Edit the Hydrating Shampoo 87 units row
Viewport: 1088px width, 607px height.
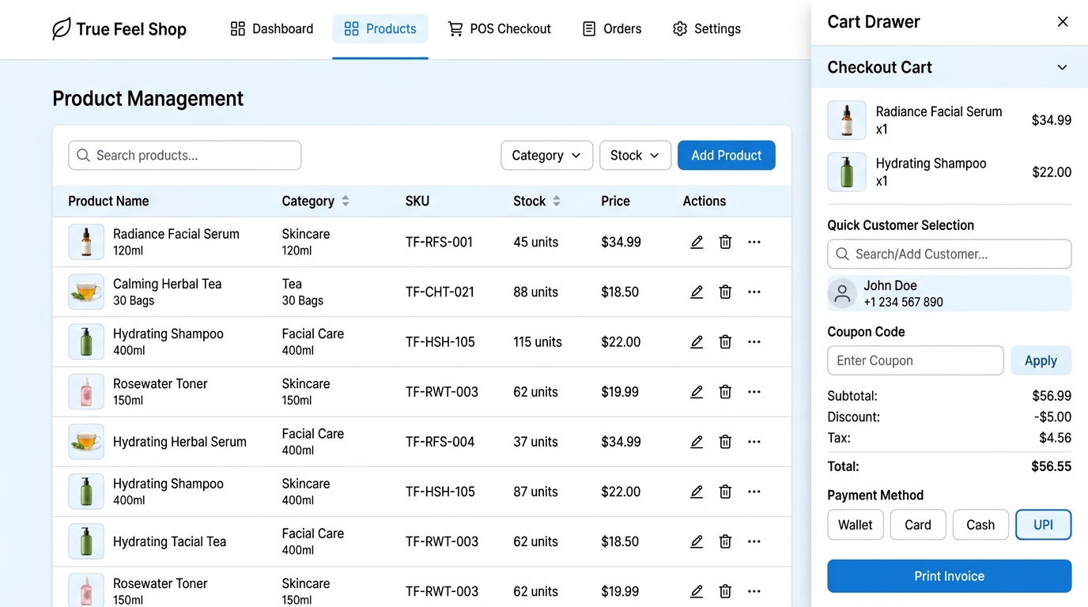[697, 492]
